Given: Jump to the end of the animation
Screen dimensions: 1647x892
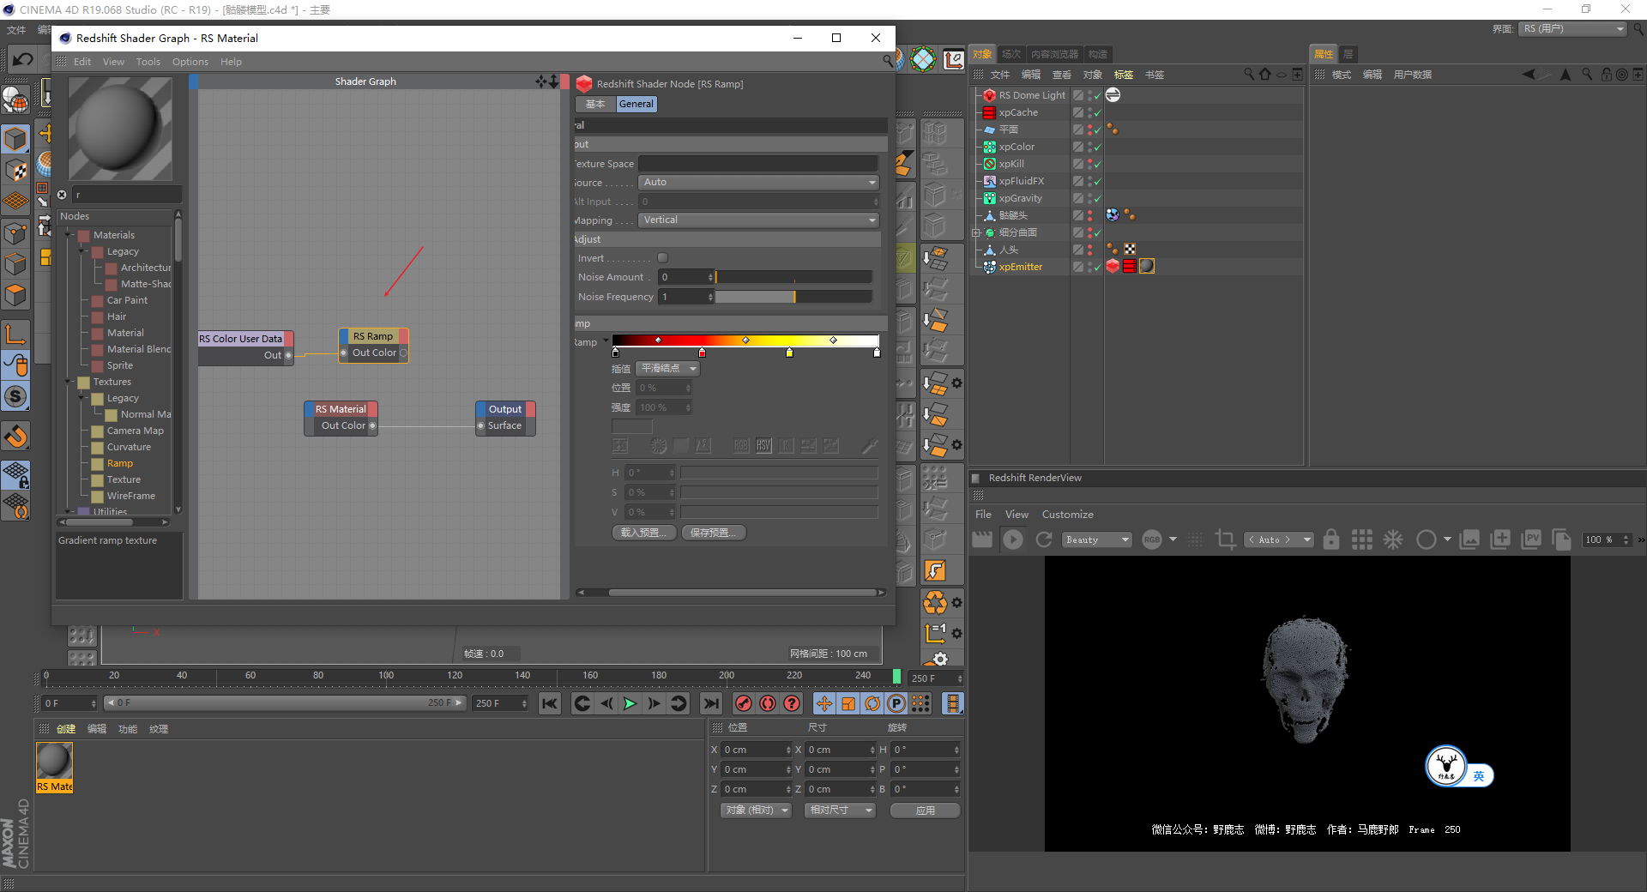Looking at the screenshot, I should [711, 704].
